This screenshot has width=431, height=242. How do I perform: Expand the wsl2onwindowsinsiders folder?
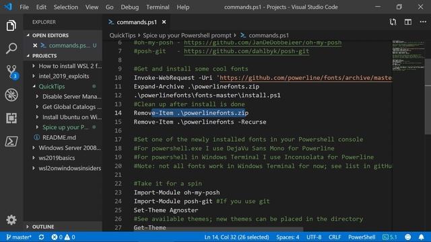(x=63, y=168)
